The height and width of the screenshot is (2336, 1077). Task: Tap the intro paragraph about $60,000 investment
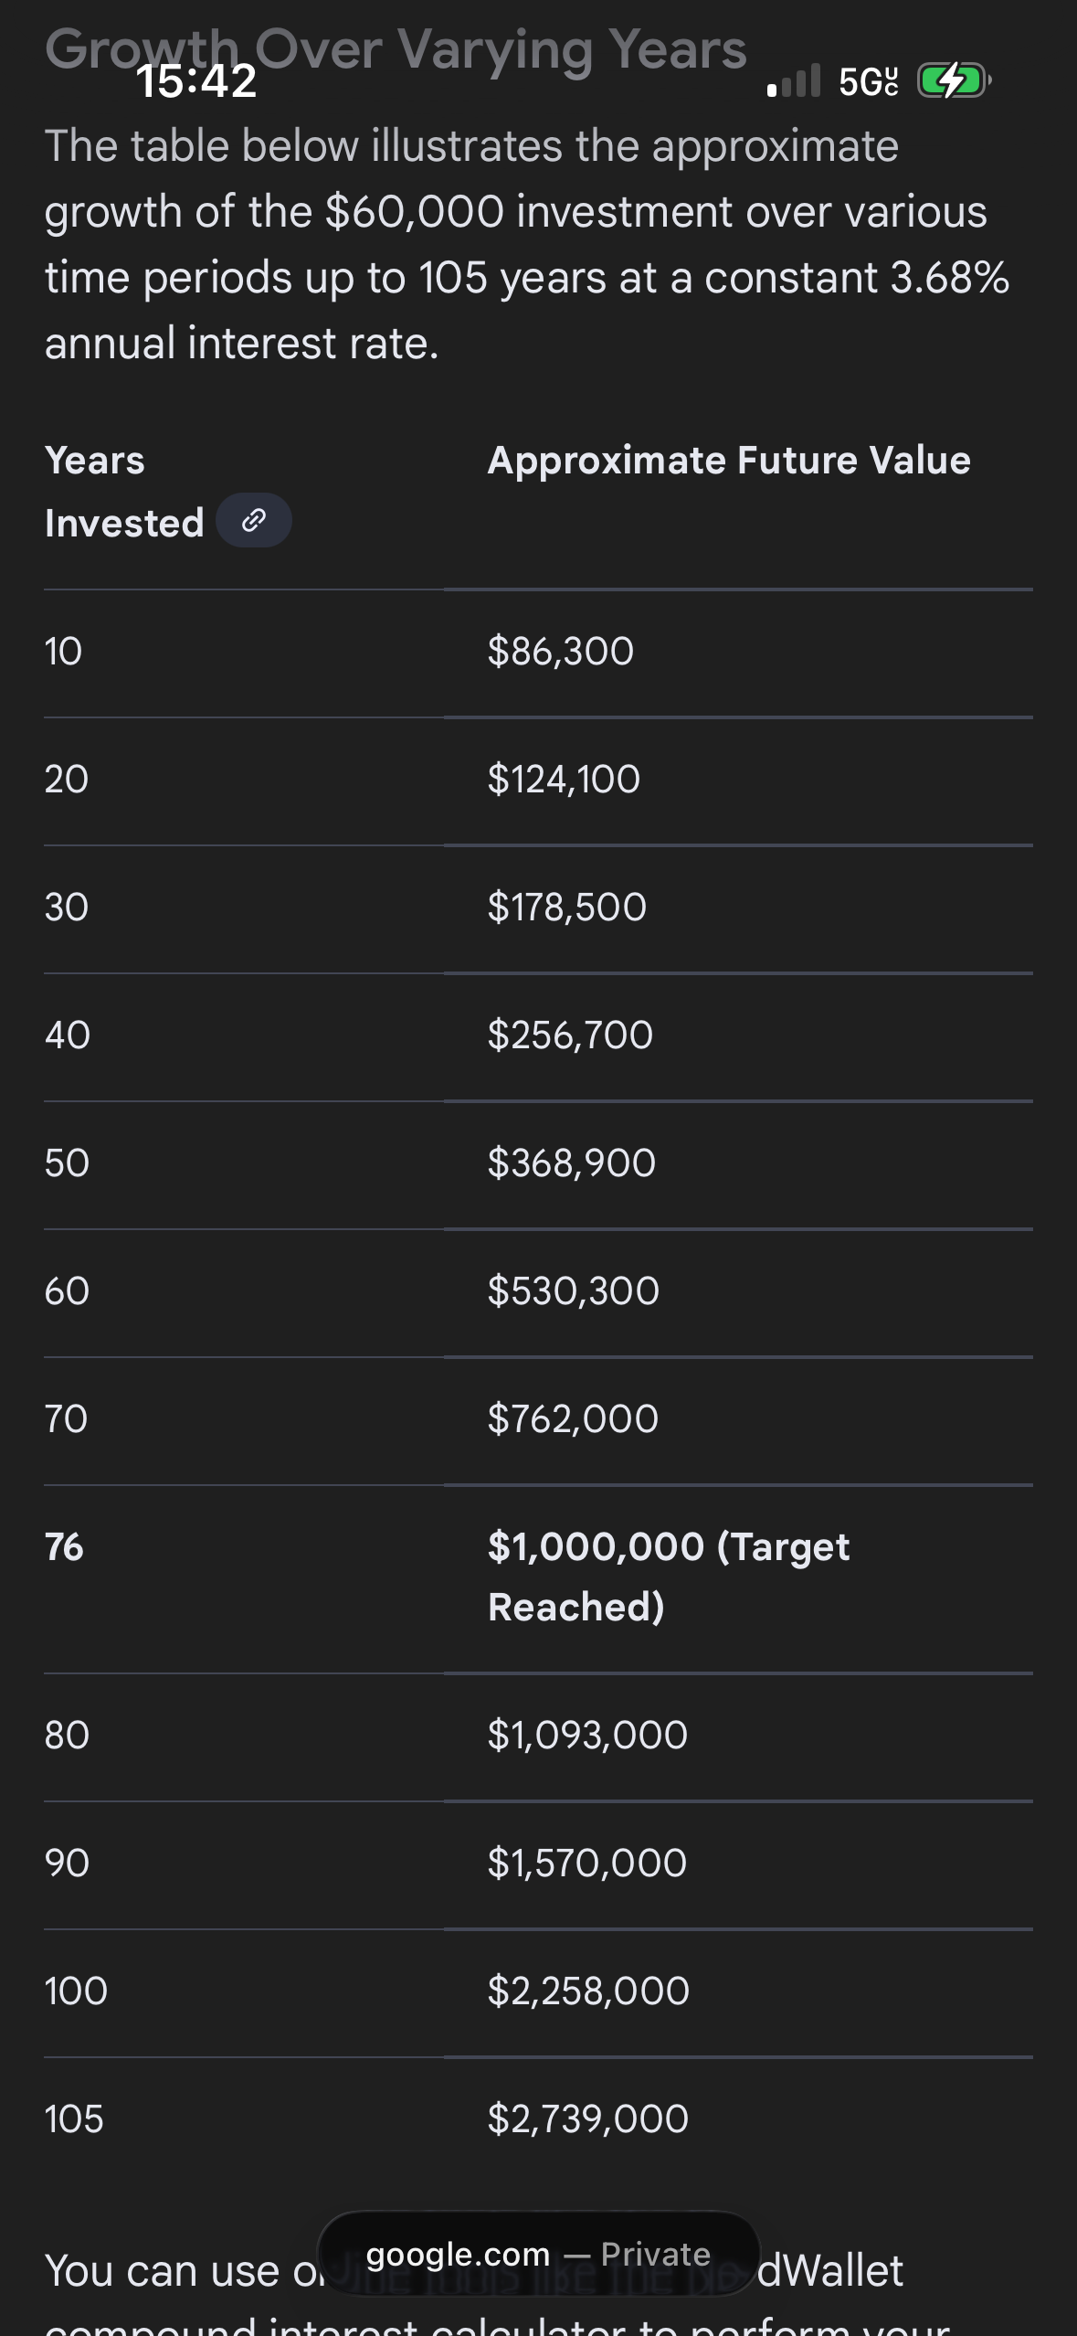(x=527, y=245)
